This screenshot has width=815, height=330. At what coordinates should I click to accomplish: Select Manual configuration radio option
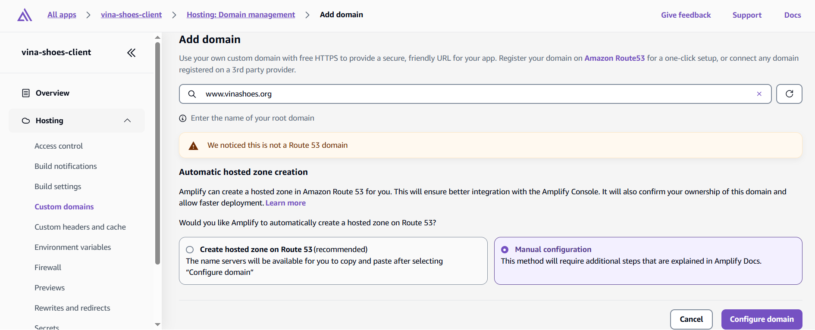tap(505, 250)
